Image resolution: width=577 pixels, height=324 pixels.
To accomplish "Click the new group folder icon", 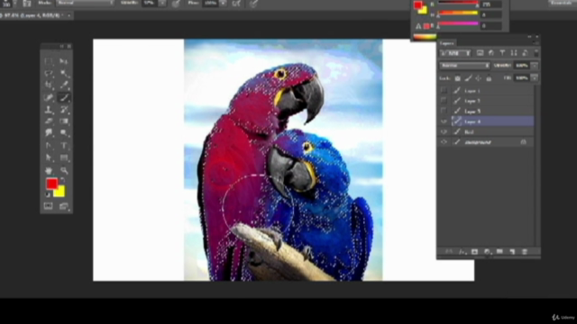I will tap(499, 252).
